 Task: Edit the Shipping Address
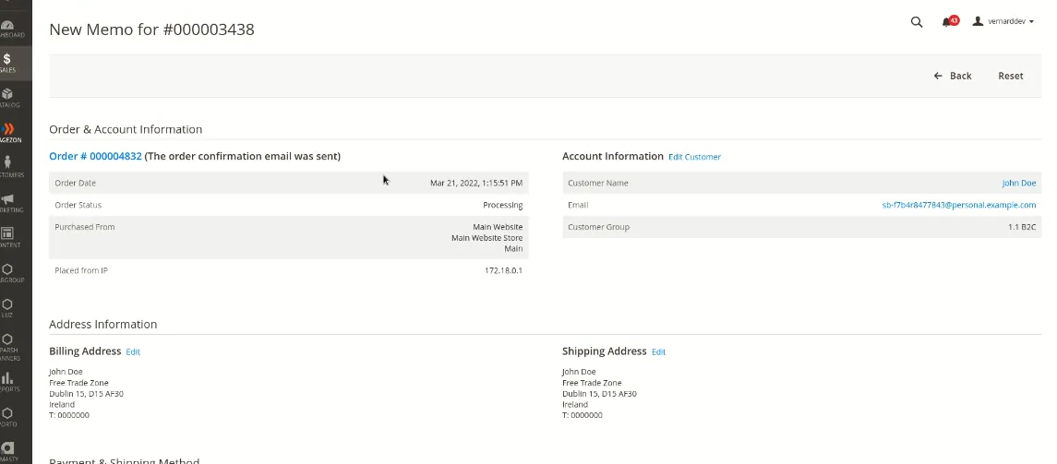pos(658,351)
